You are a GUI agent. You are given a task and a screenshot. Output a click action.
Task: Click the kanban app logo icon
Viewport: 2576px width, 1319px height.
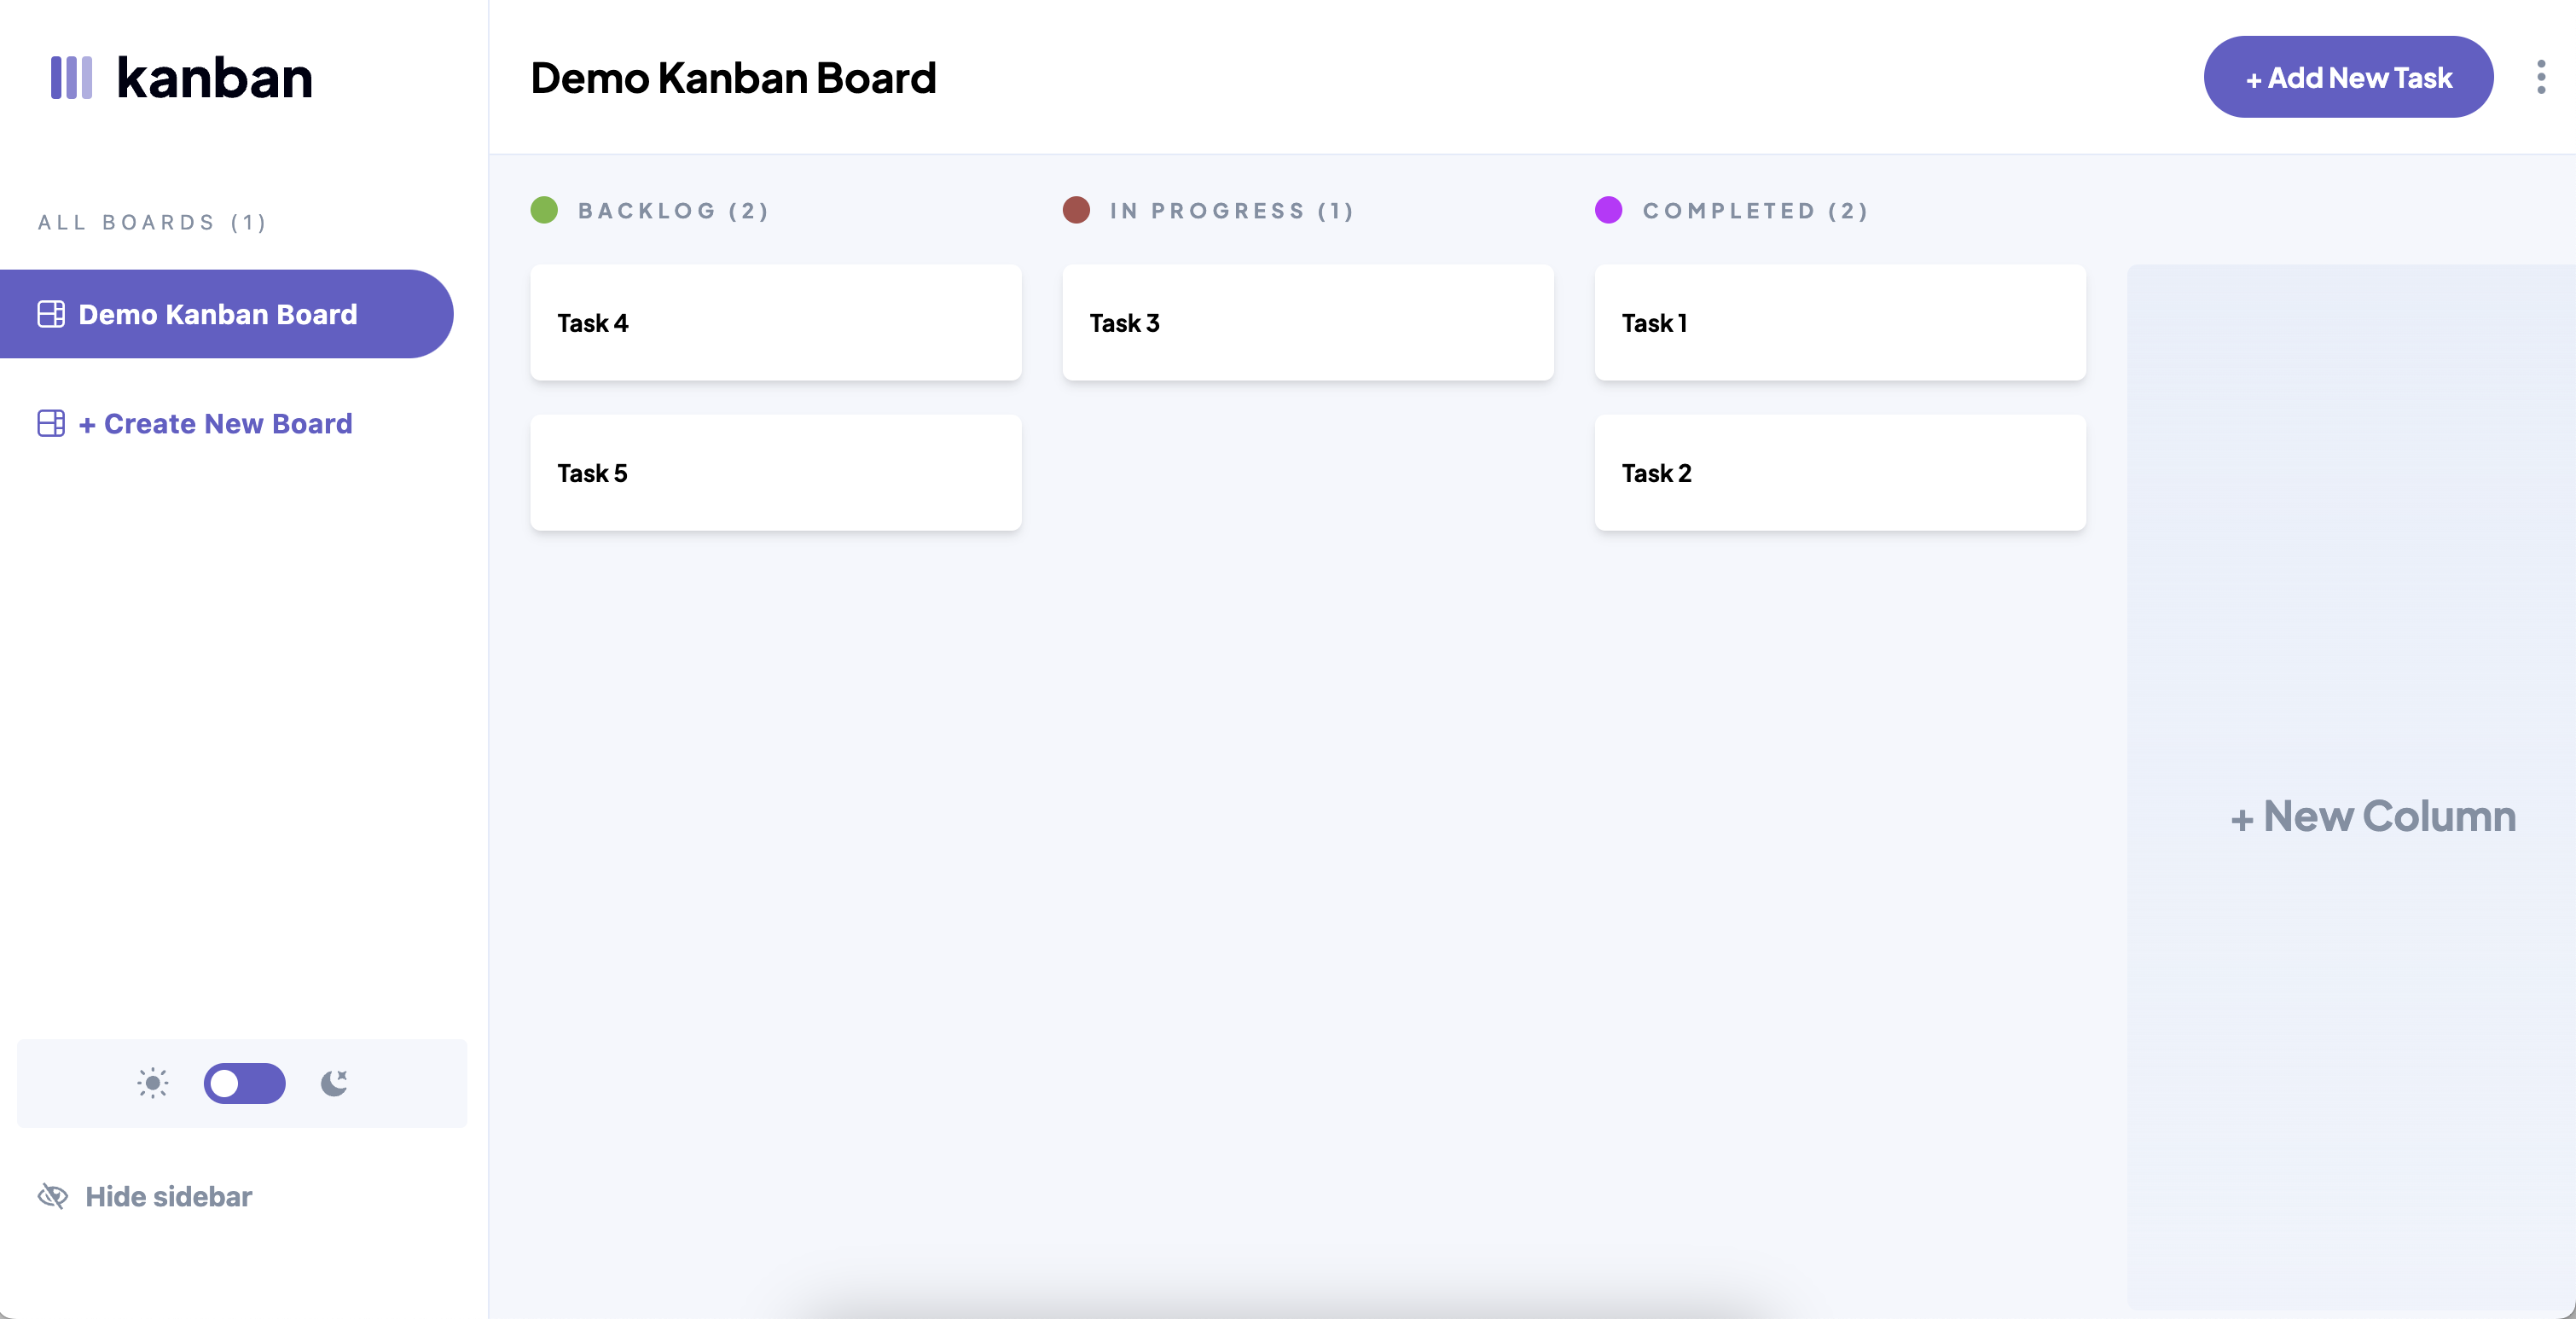[71, 76]
